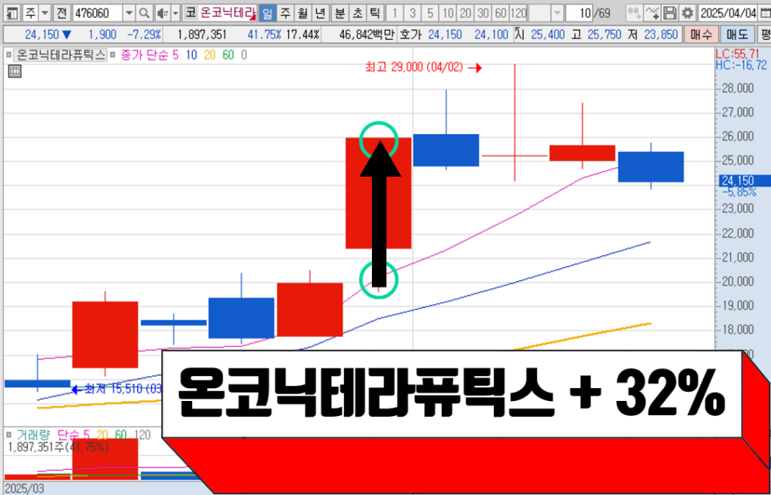Screen dimensions: 771x495
Task: Click the LC:55.71 indicator text
Action: pos(738,53)
